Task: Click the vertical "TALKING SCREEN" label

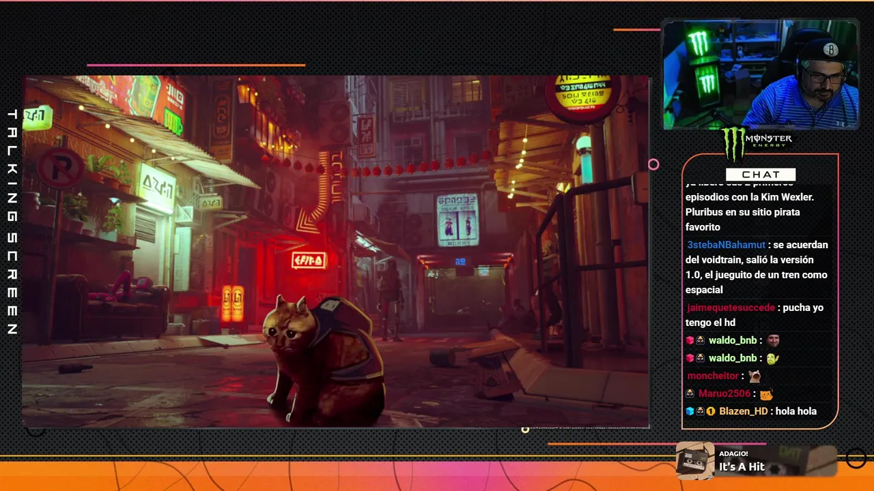Action: (12, 222)
